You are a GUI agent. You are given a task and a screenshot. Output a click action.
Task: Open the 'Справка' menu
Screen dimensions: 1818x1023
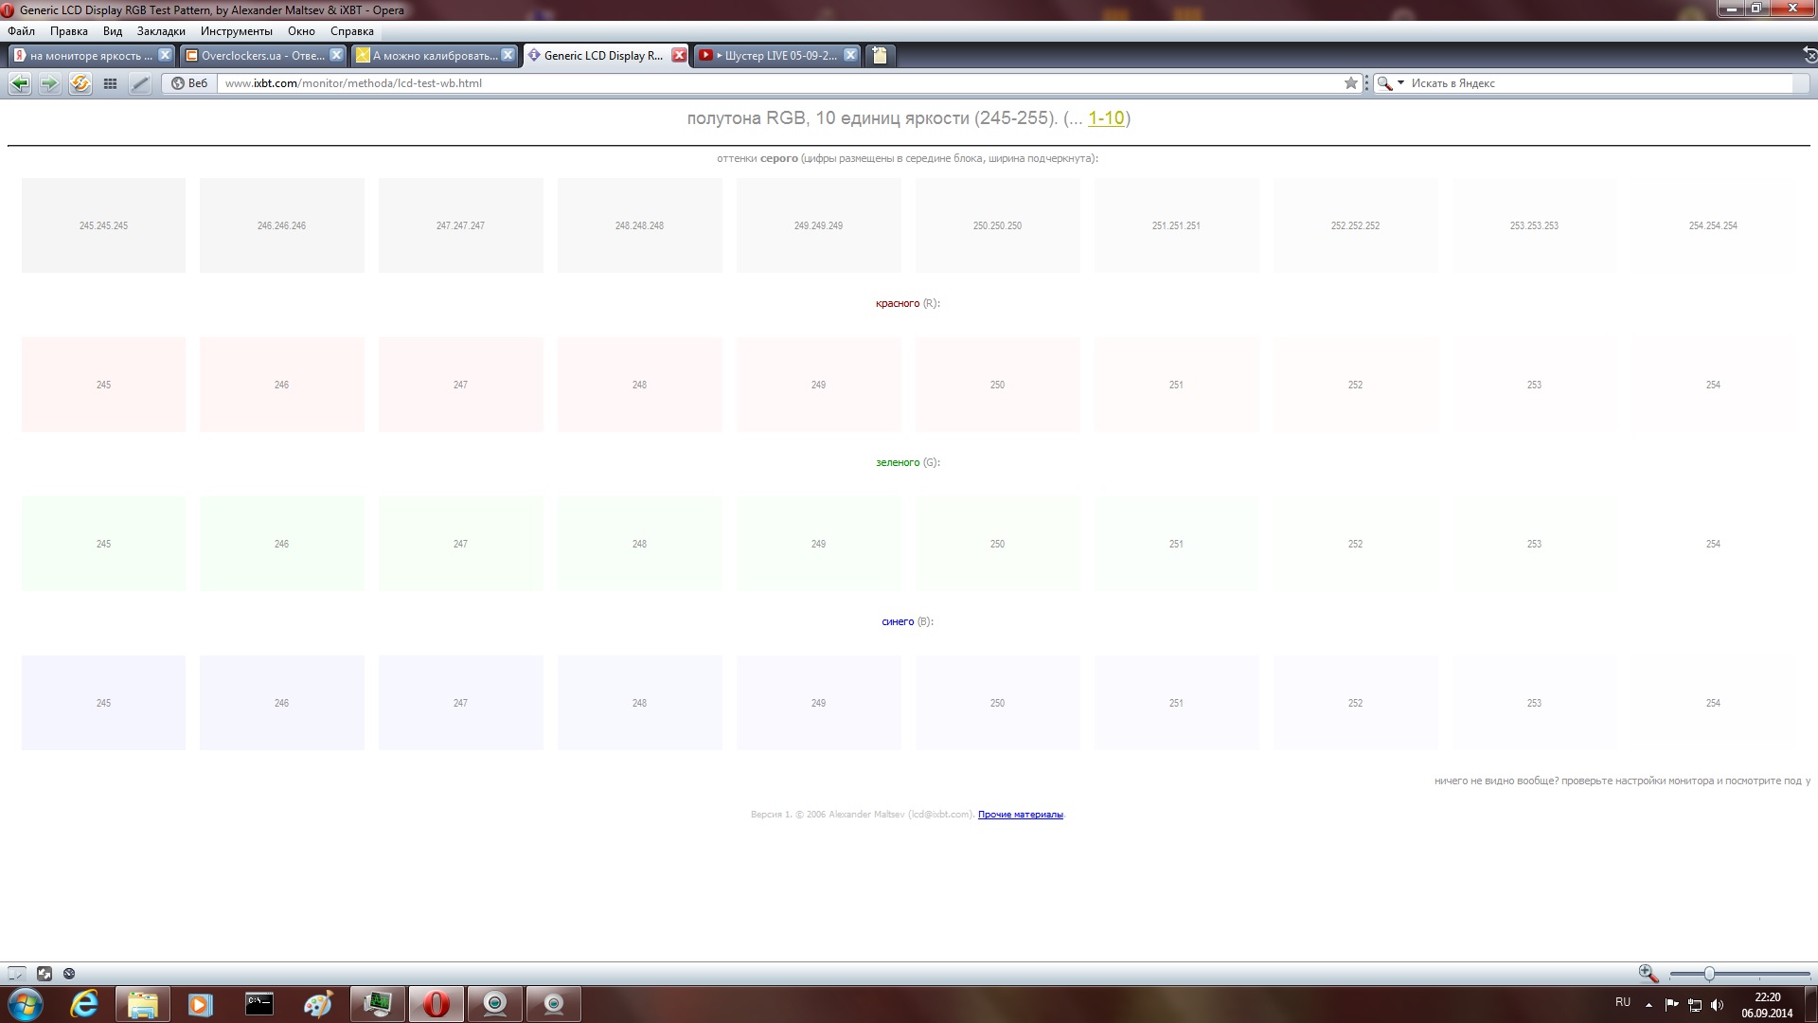352,31
